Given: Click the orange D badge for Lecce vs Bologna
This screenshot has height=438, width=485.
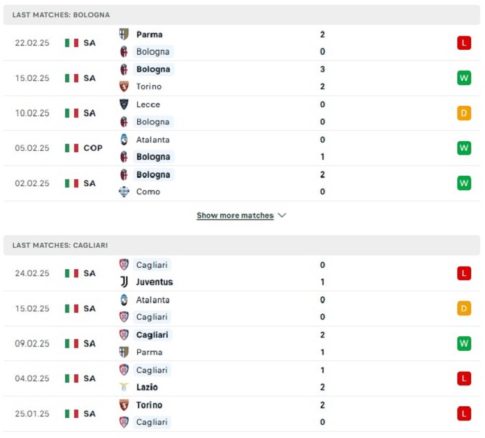Looking at the screenshot, I should (464, 113).
